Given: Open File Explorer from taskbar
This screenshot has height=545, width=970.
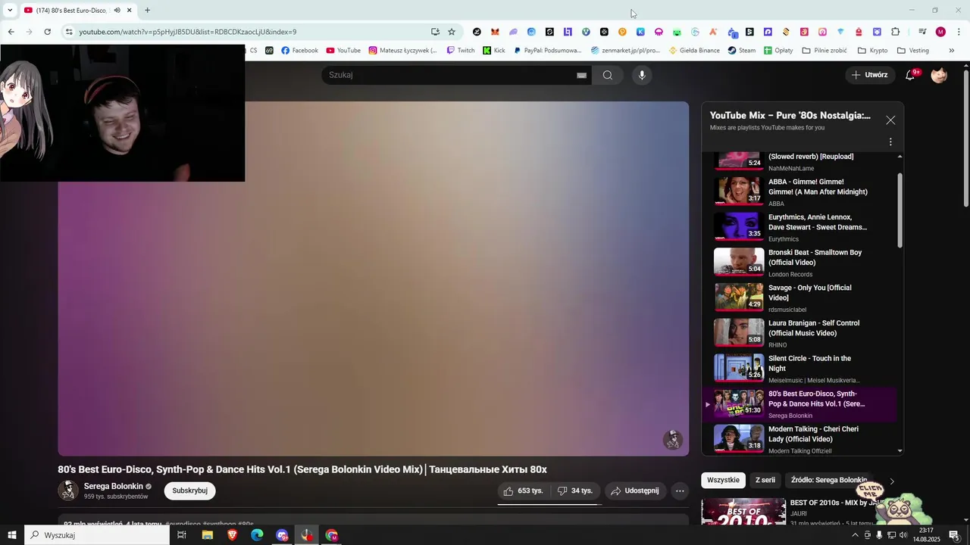Looking at the screenshot, I should point(207,535).
